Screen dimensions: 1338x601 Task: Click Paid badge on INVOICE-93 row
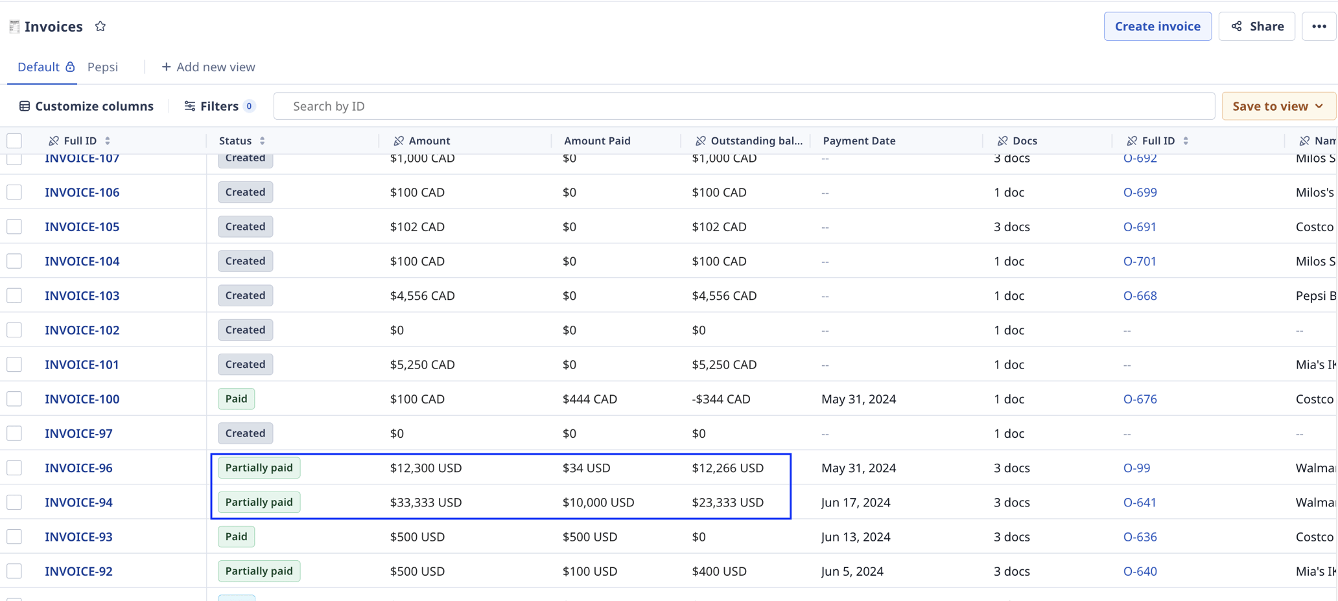(x=236, y=536)
